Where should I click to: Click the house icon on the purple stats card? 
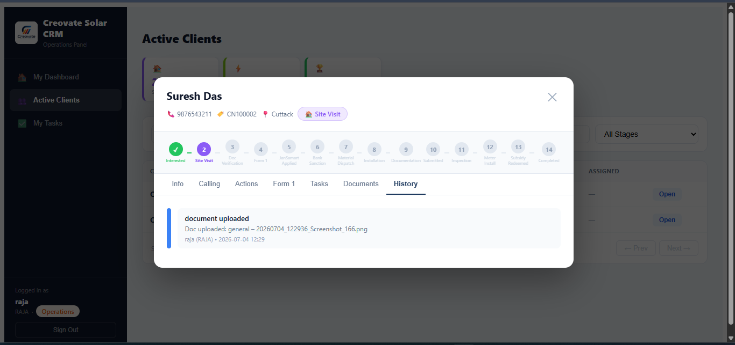click(157, 69)
